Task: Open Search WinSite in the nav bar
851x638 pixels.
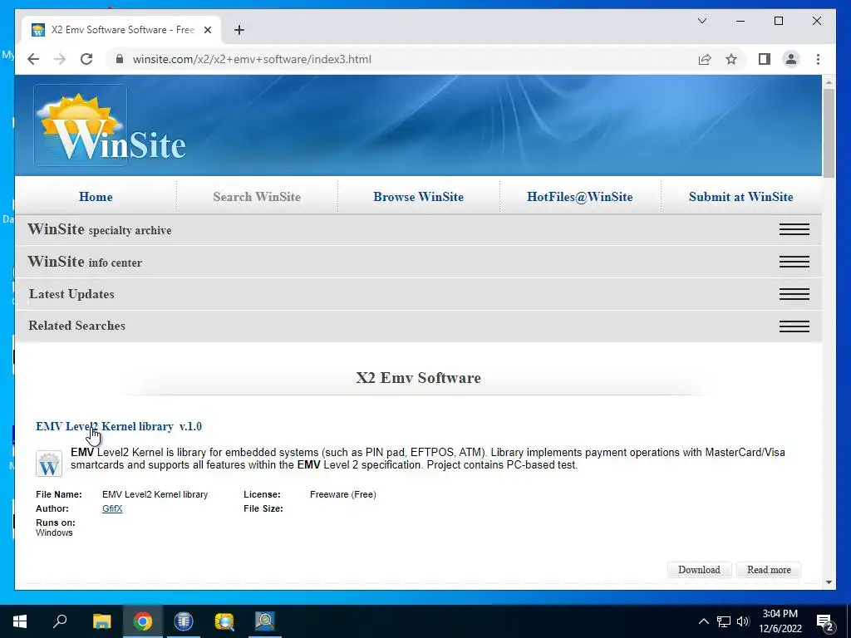Action: (257, 197)
